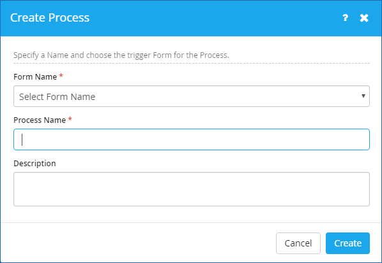Close the Create Process dialog
The image size is (382, 263).
[x=364, y=18]
